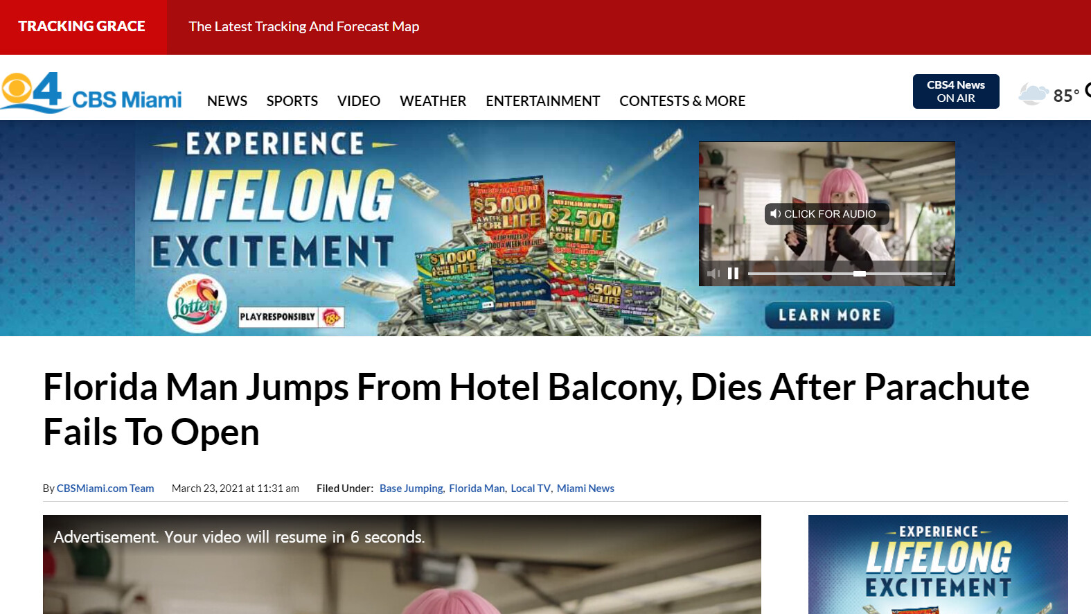1091x614 pixels.
Task: Click the Florida Lottery flamingo logo
Action: tap(197, 304)
